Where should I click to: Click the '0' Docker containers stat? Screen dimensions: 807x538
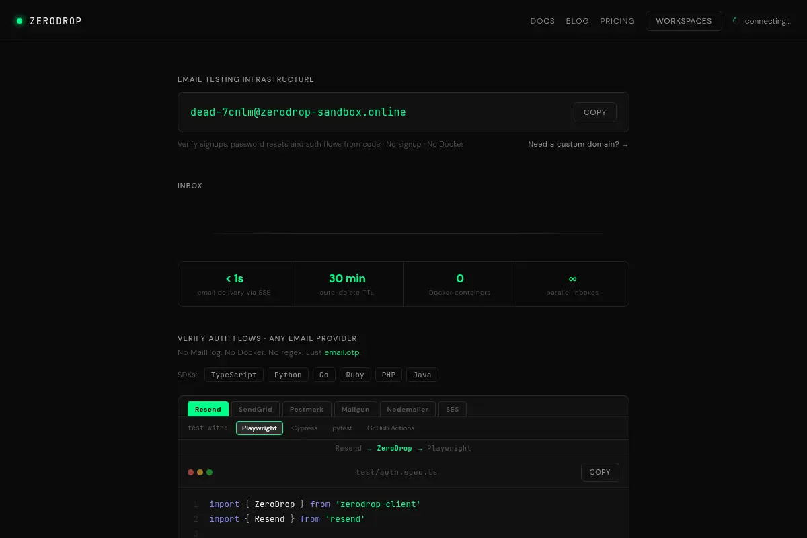(x=460, y=284)
